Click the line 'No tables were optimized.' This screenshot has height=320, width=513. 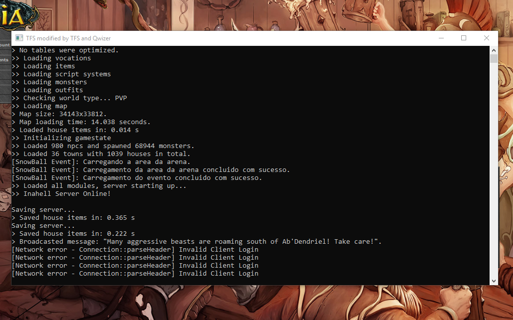pos(65,50)
